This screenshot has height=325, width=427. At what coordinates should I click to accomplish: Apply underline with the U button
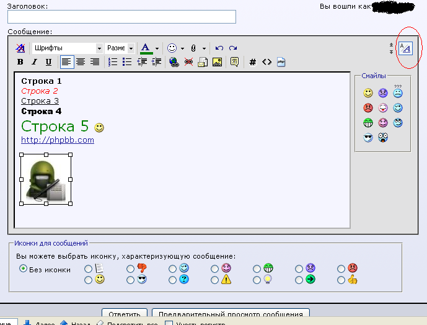pyautogui.click(x=48, y=62)
